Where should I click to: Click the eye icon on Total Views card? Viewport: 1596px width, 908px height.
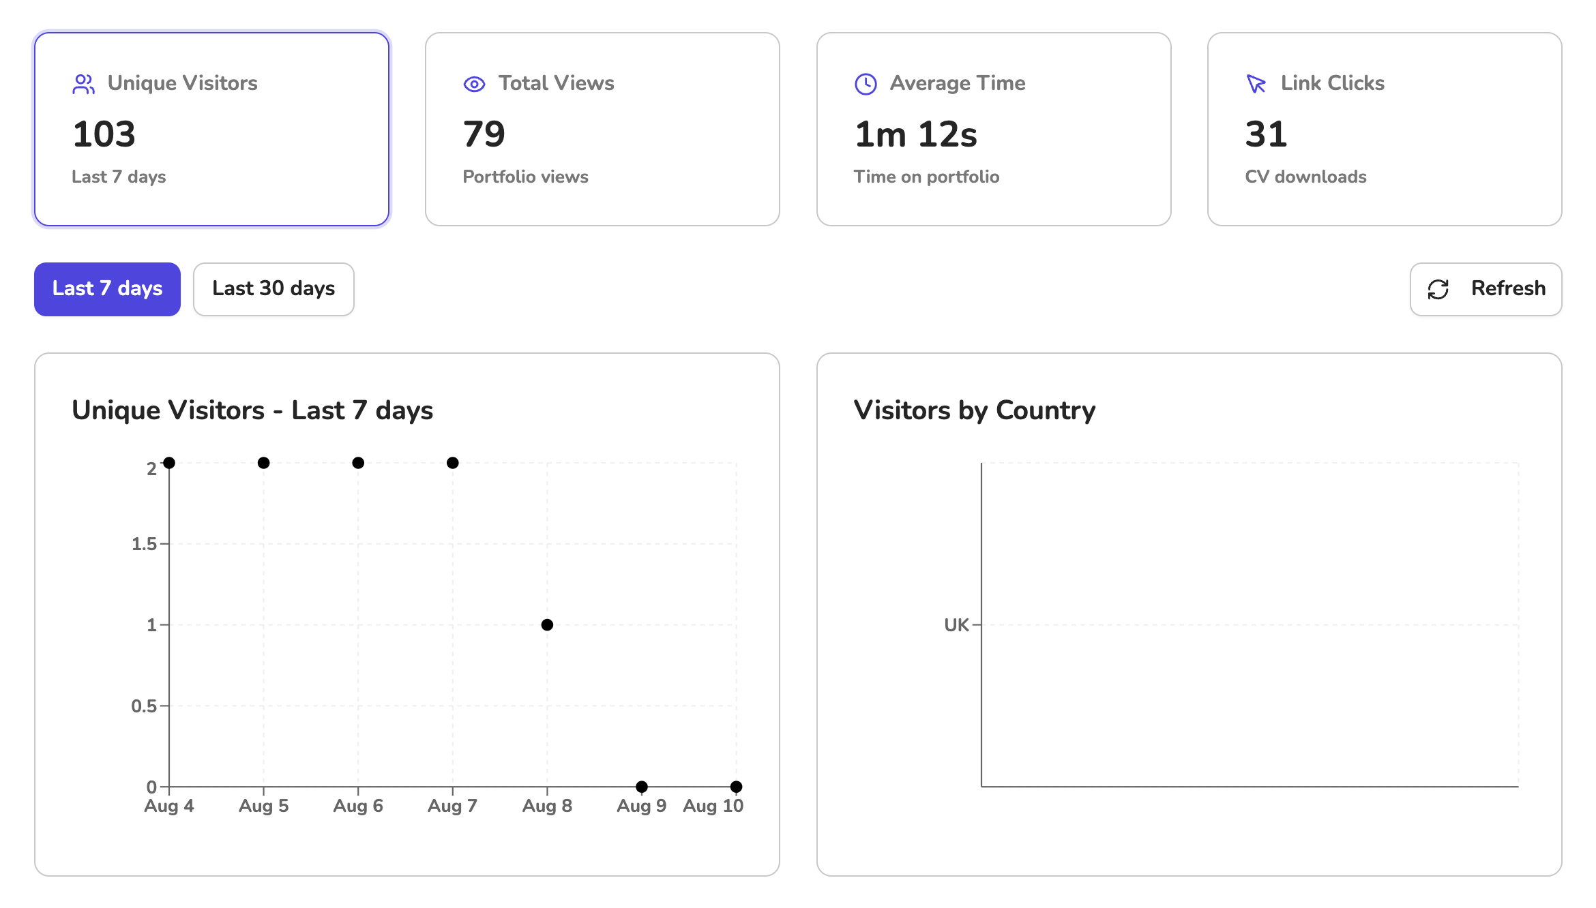(x=473, y=83)
